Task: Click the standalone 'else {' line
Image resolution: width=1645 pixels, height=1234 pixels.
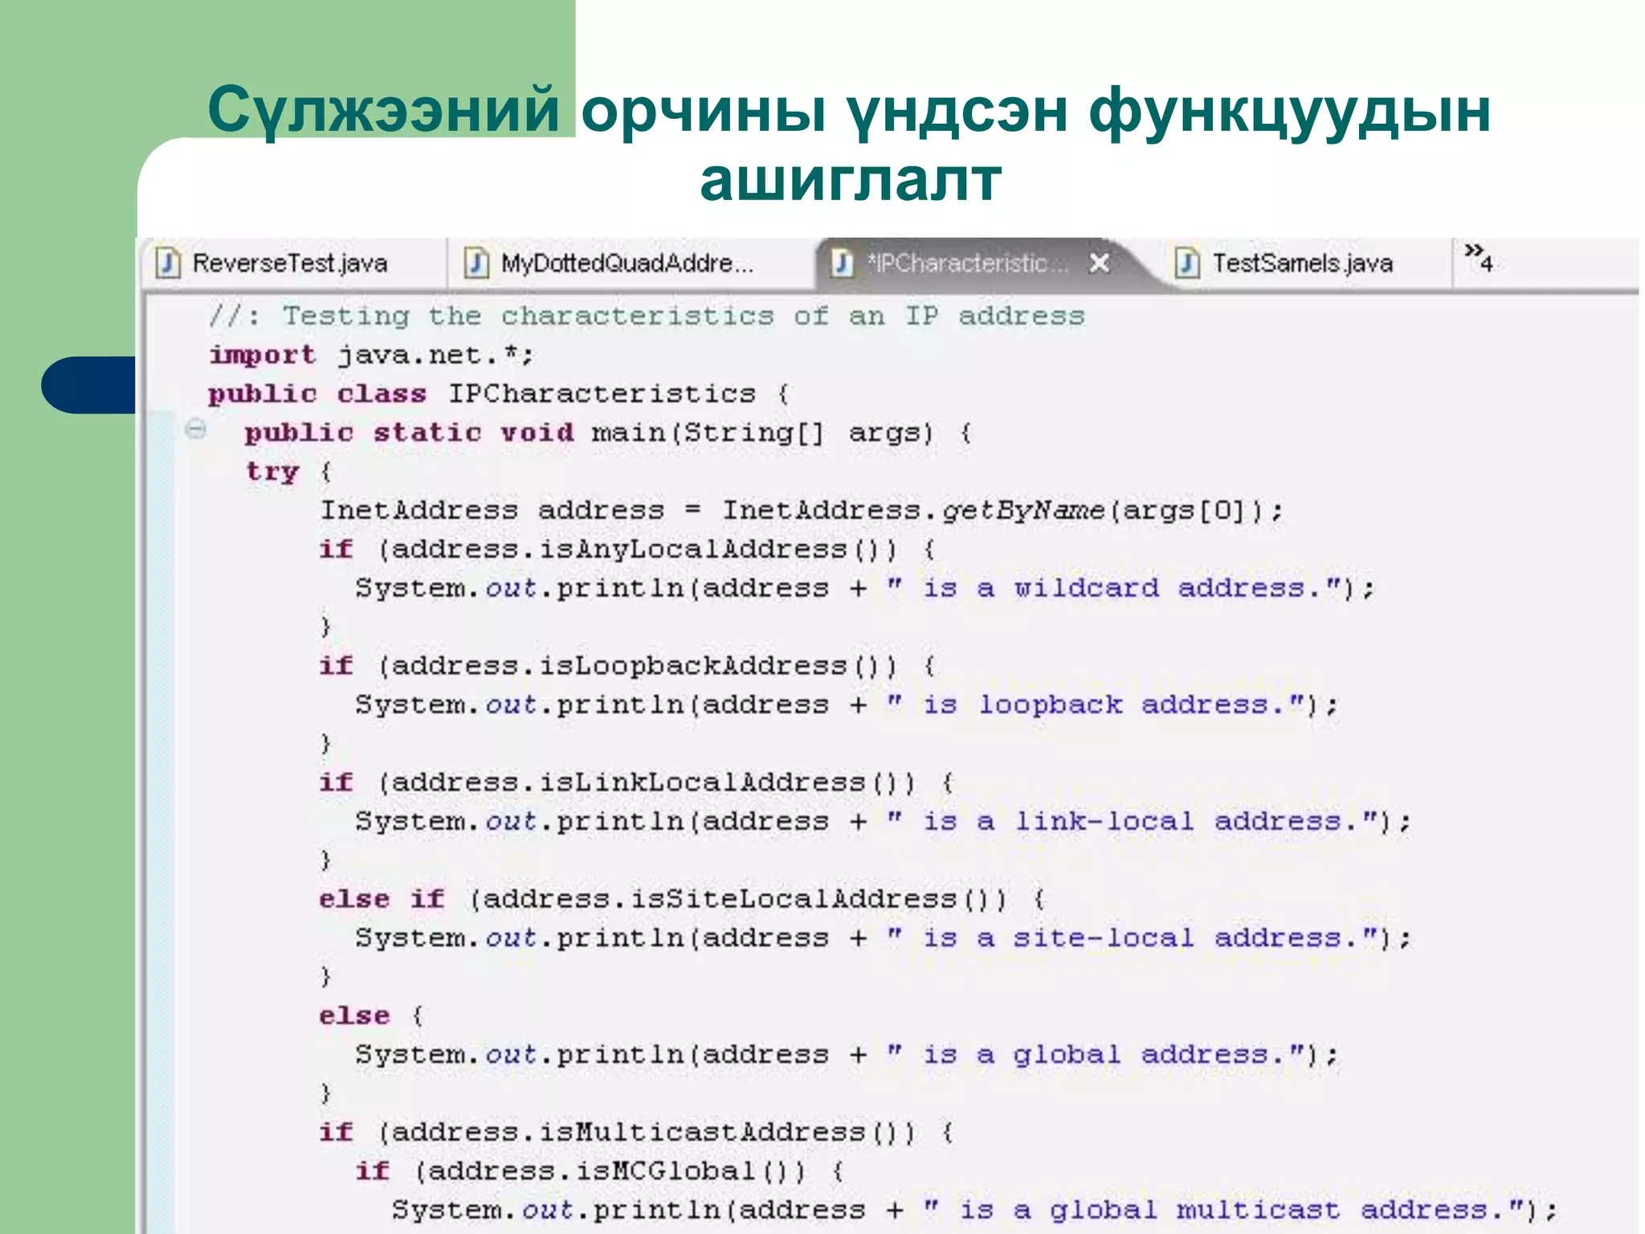Action: click(x=371, y=1015)
